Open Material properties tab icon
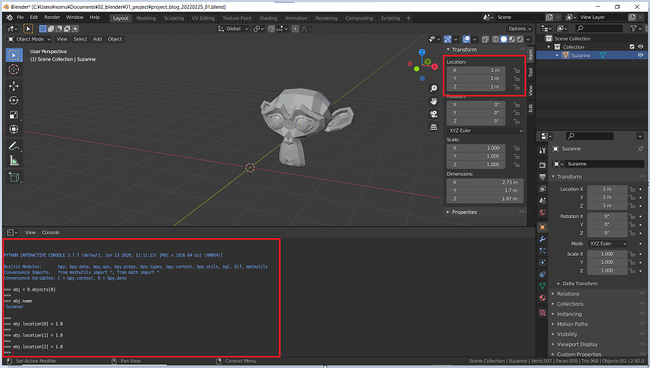 coord(542,298)
